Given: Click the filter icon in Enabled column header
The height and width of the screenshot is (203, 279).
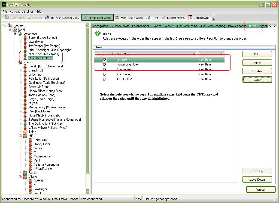Looking at the screenshot, I should click(113, 54).
